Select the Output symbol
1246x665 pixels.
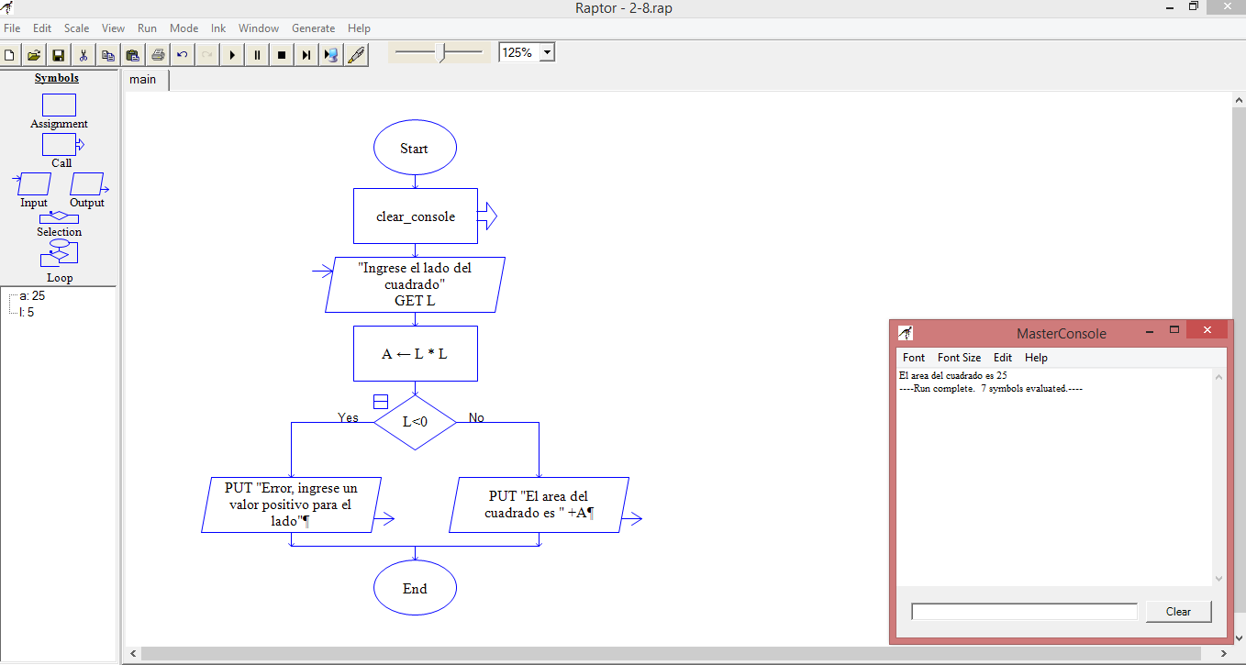coord(89,183)
